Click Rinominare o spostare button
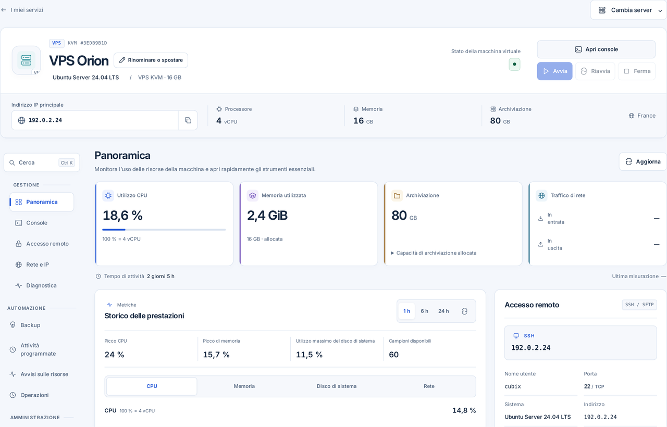The image size is (667, 427). point(151,60)
